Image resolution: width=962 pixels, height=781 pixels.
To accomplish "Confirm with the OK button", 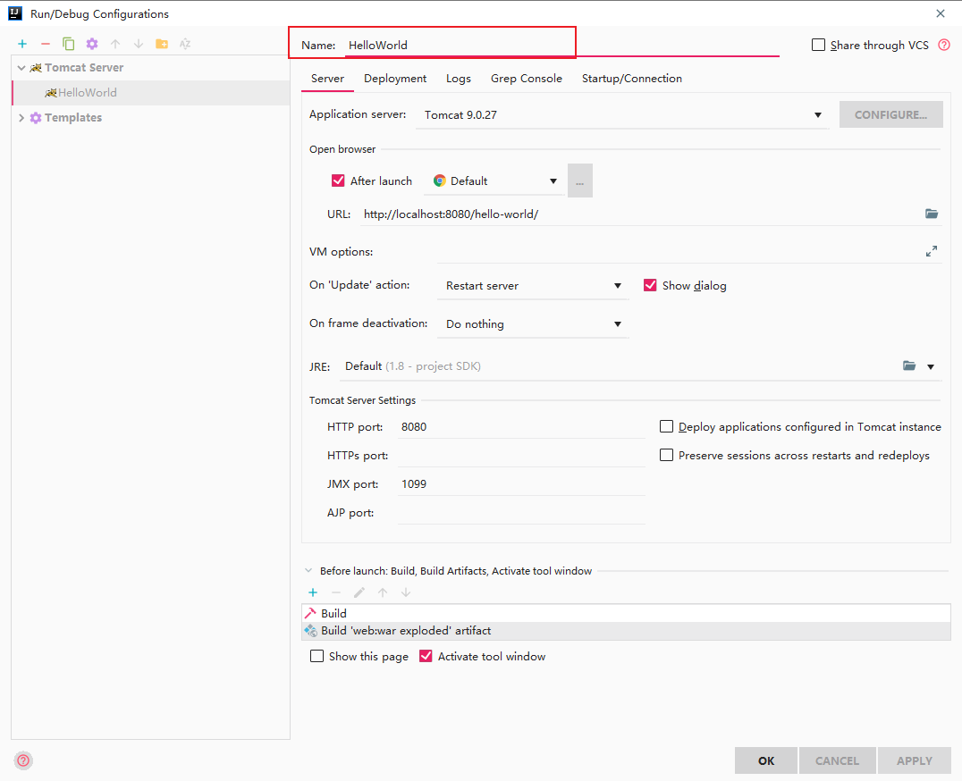I will click(x=766, y=760).
